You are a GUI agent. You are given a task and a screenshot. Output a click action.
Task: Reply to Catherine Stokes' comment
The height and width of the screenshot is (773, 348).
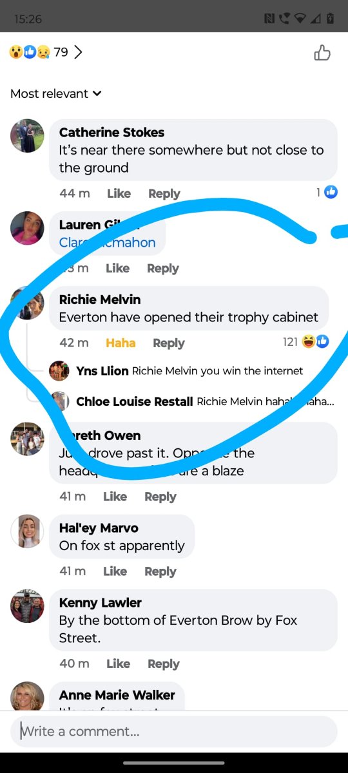click(164, 193)
